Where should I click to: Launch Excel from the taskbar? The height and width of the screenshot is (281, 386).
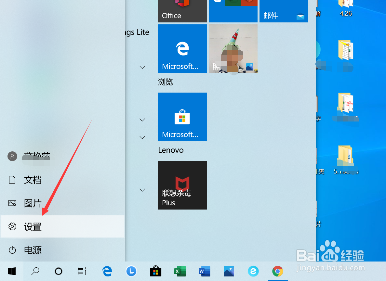point(180,271)
